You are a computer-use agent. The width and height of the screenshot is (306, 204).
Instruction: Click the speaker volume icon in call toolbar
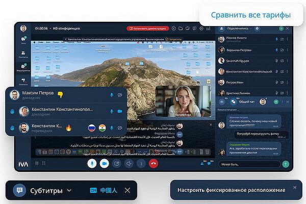click(129, 163)
